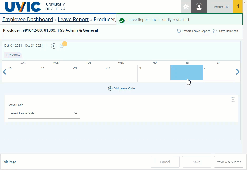Go to next week with right arrow
Viewport: 247px width, 170px height.
point(238,72)
